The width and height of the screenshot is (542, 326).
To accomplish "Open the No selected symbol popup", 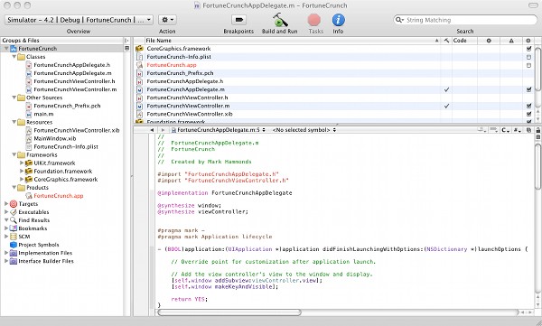I will [304, 130].
